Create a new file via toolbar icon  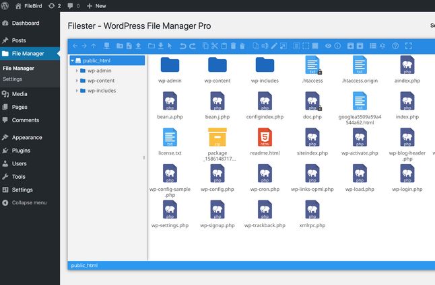[129, 46]
